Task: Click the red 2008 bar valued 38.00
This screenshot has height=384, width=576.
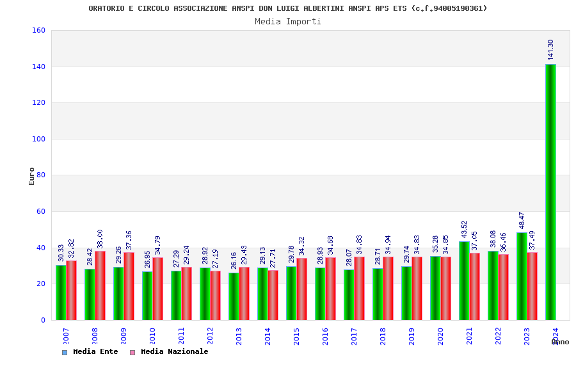Action: point(100,285)
